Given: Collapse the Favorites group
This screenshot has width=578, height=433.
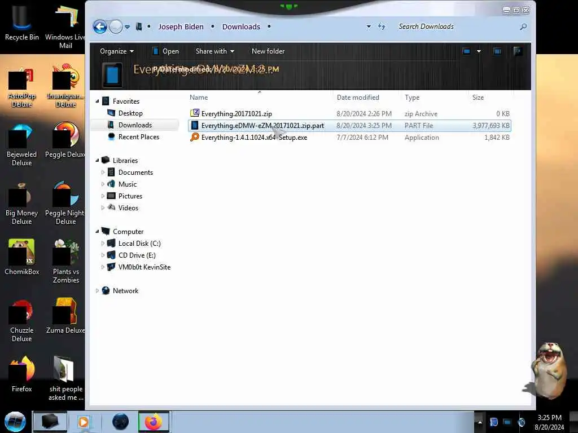Looking at the screenshot, I should point(97,101).
